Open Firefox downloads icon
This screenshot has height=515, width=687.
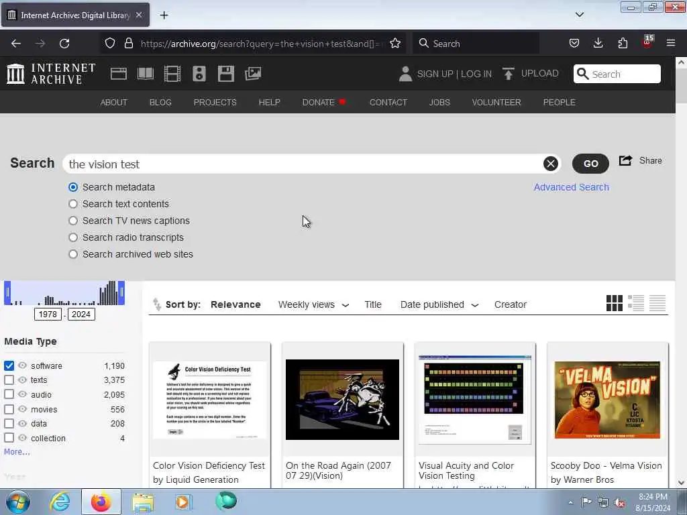pos(598,44)
